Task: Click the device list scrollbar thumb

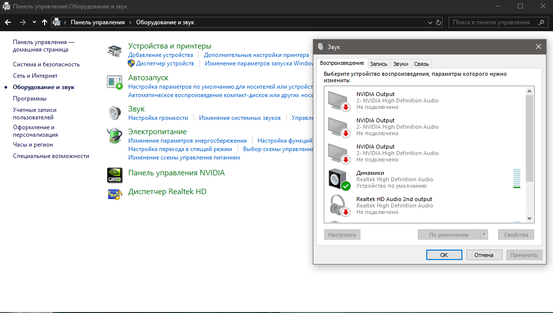Action: 529,138
